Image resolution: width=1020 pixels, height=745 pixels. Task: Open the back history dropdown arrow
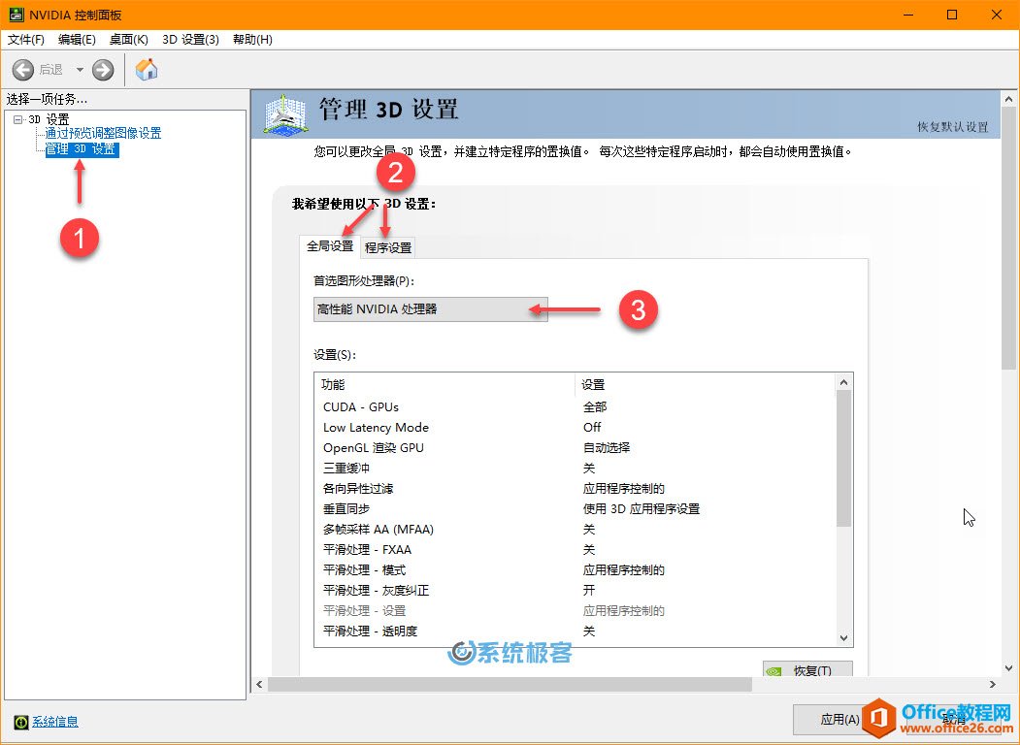click(80, 70)
